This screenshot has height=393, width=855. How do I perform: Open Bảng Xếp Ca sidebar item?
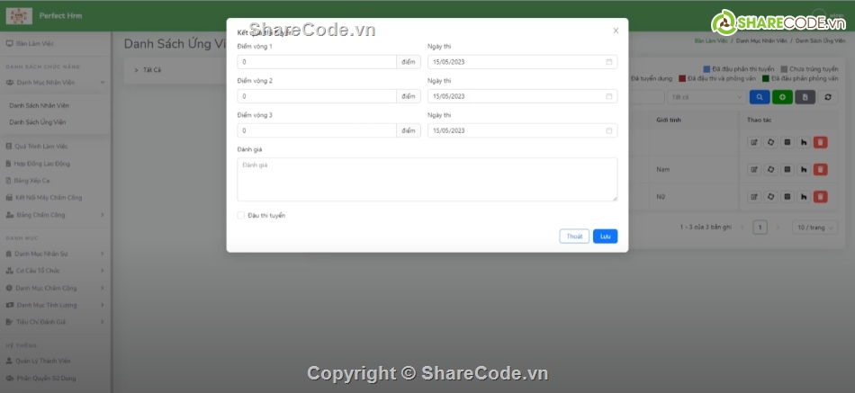pyautogui.click(x=31, y=181)
